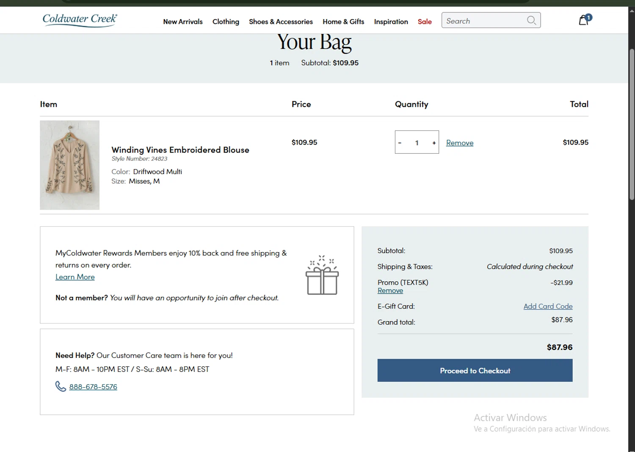Screen dimensions: 635x452
Task: Click the Subtotal: $109.95 header text
Action: (x=330, y=63)
